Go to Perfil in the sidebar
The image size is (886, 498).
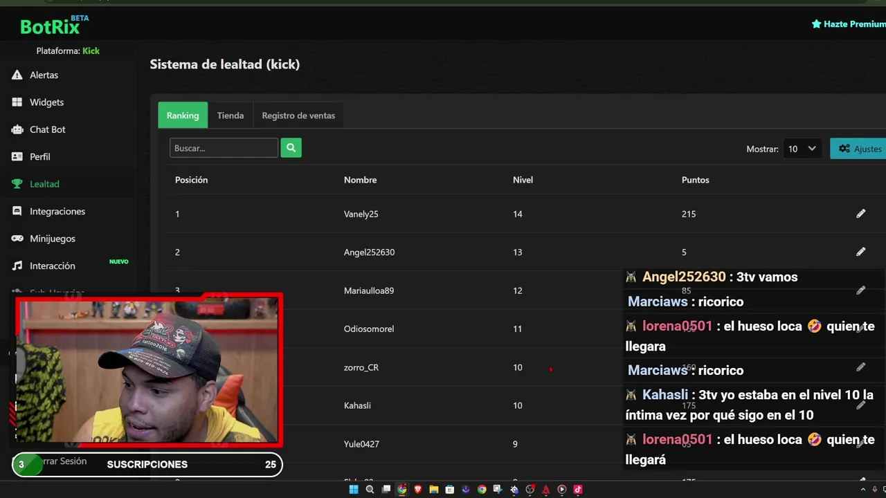[x=31, y=157]
